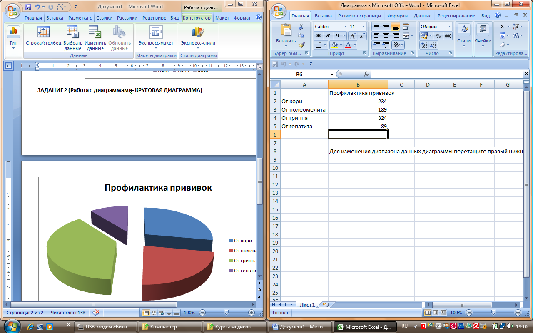Click Edit Data (Изменить данные) icon

[x=95, y=32]
